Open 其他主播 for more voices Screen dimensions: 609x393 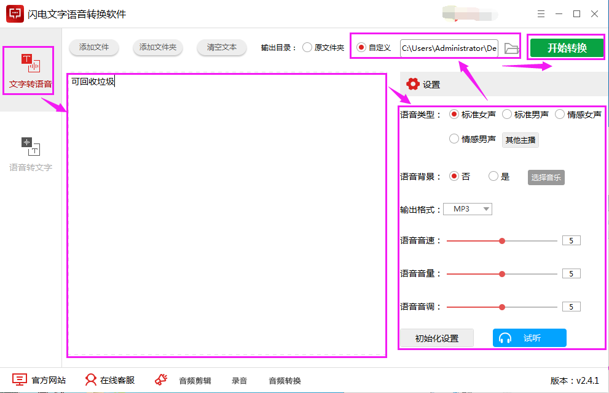[x=520, y=140]
